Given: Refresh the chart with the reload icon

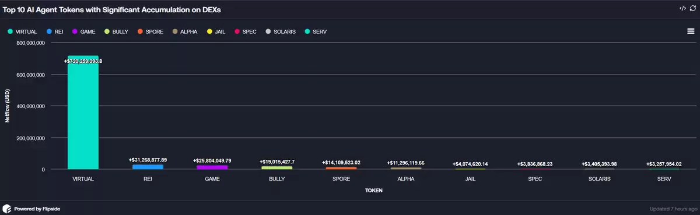Looking at the screenshot, I should tap(692, 8).
